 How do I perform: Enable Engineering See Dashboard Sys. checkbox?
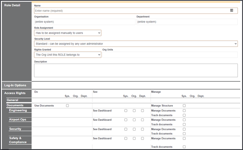(126, 111)
